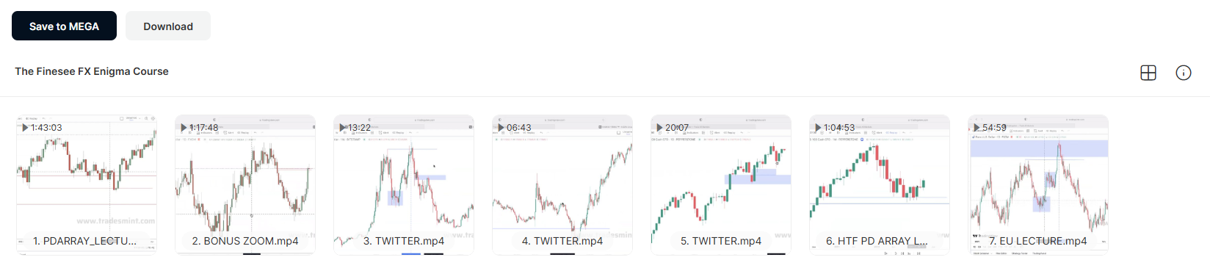
Task: Open 7. EU LECTURE.mp4 video thumbnail
Action: pos(1038,184)
